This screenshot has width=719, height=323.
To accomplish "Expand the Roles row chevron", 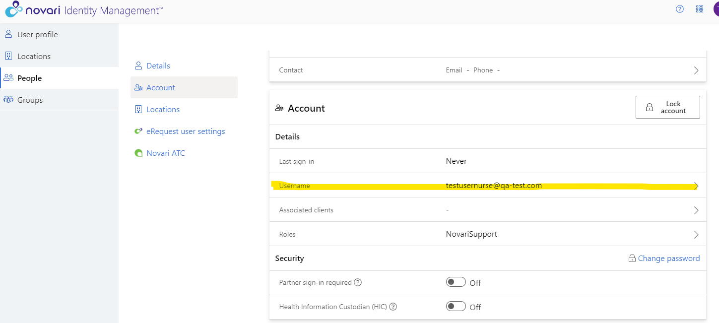I will [x=696, y=235].
